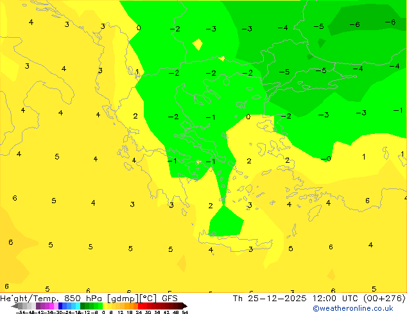Image resolution: width=407 pixels, height=314 pixels.
Task: Pick the magenta swatch in the color legend
Action: point(51,306)
